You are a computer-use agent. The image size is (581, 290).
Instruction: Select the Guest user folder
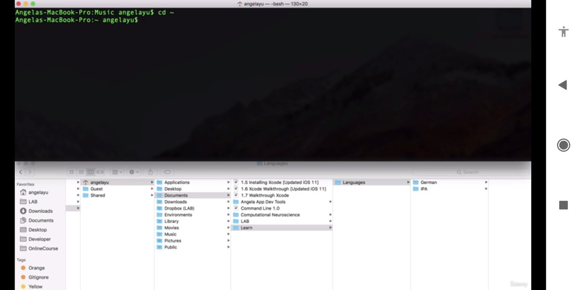[x=116, y=189]
